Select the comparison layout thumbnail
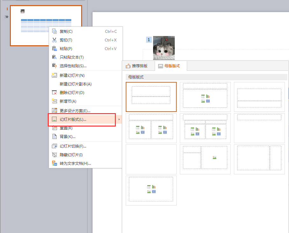The height and width of the screenshot is (233, 289). click(205, 128)
